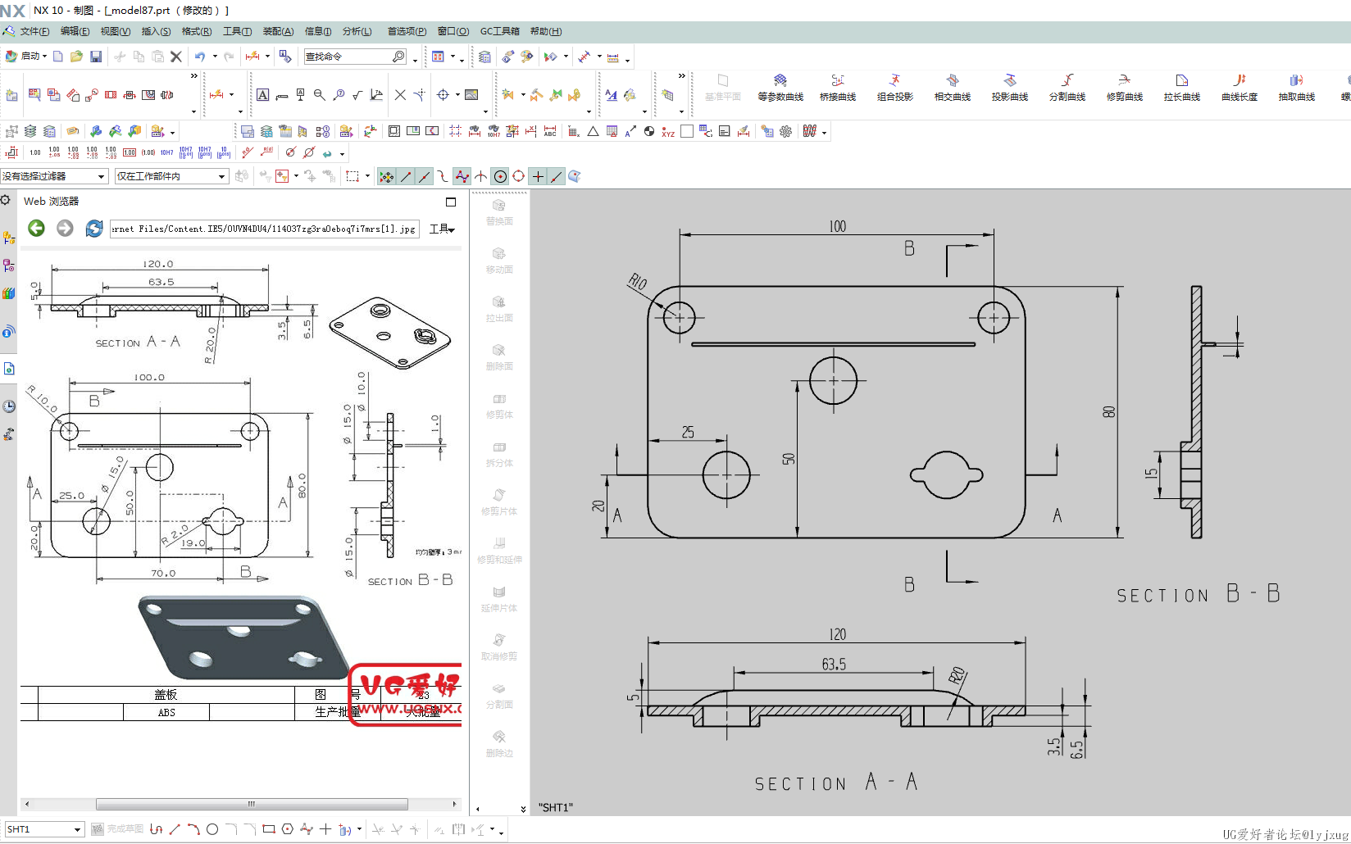
Task: Click the 完成草图 (Finish Sketch) button
Action: pos(117,829)
